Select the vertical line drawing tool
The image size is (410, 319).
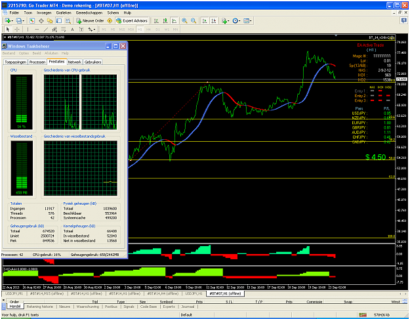[28, 30]
